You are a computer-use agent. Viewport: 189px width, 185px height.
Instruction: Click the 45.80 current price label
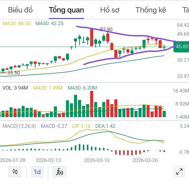tap(181, 47)
